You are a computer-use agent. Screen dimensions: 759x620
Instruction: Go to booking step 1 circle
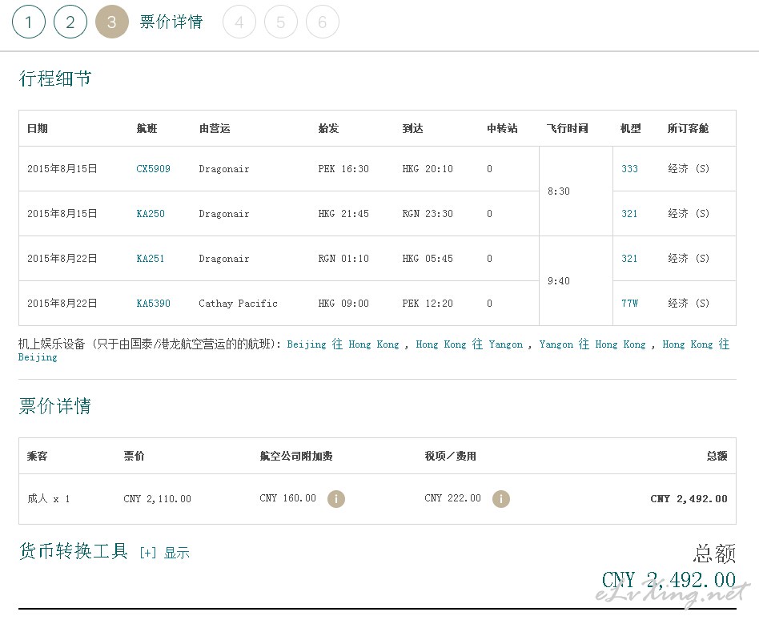(29, 22)
